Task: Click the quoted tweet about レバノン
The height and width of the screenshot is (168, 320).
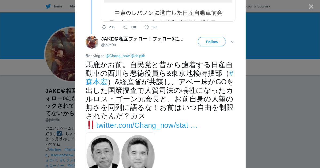Action: point(168,11)
